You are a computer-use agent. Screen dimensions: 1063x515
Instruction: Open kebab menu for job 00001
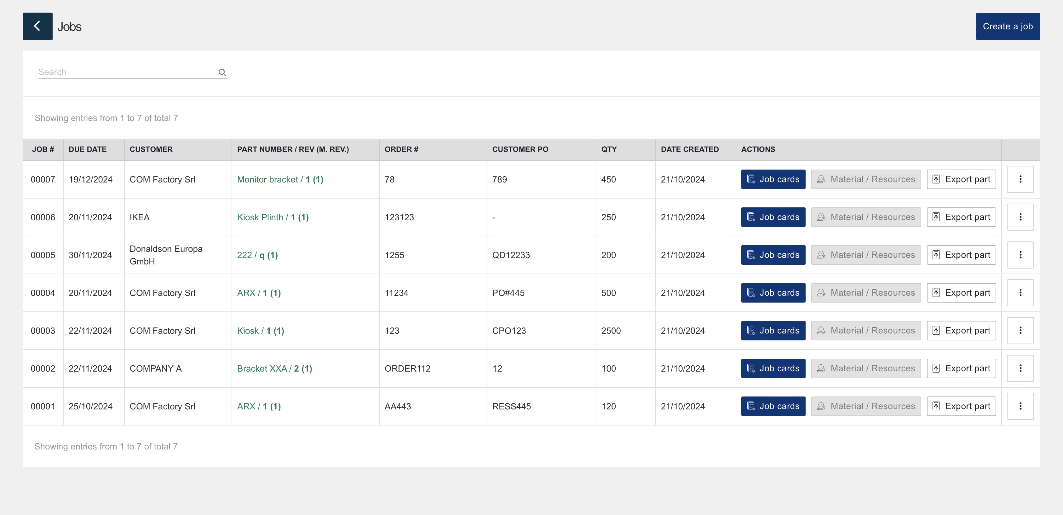click(1020, 406)
